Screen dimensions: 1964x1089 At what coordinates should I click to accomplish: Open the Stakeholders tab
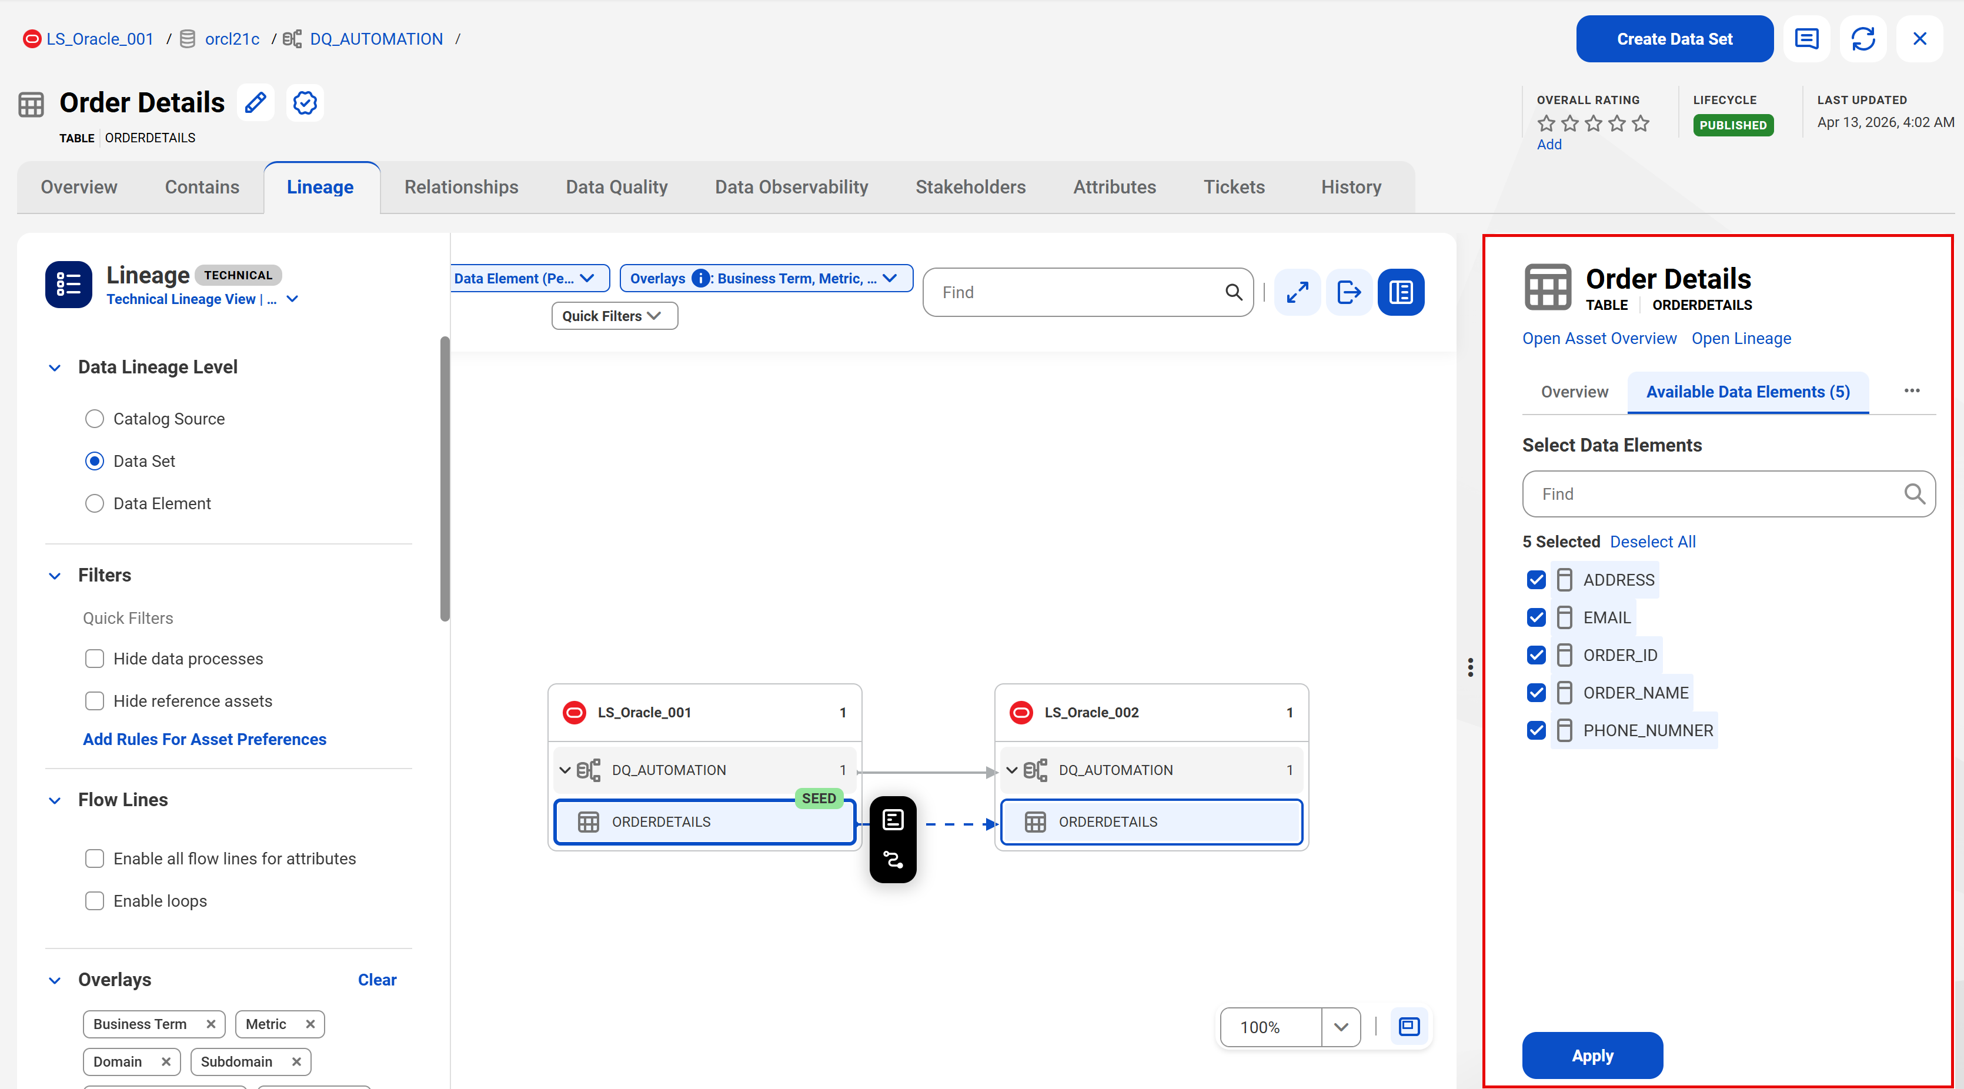coord(970,187)
